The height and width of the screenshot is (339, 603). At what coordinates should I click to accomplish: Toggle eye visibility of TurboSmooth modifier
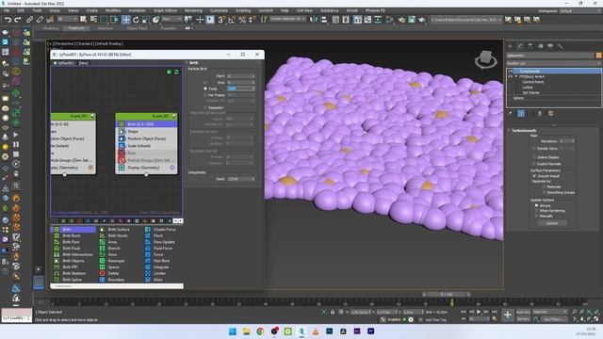[x=511, y=72]
